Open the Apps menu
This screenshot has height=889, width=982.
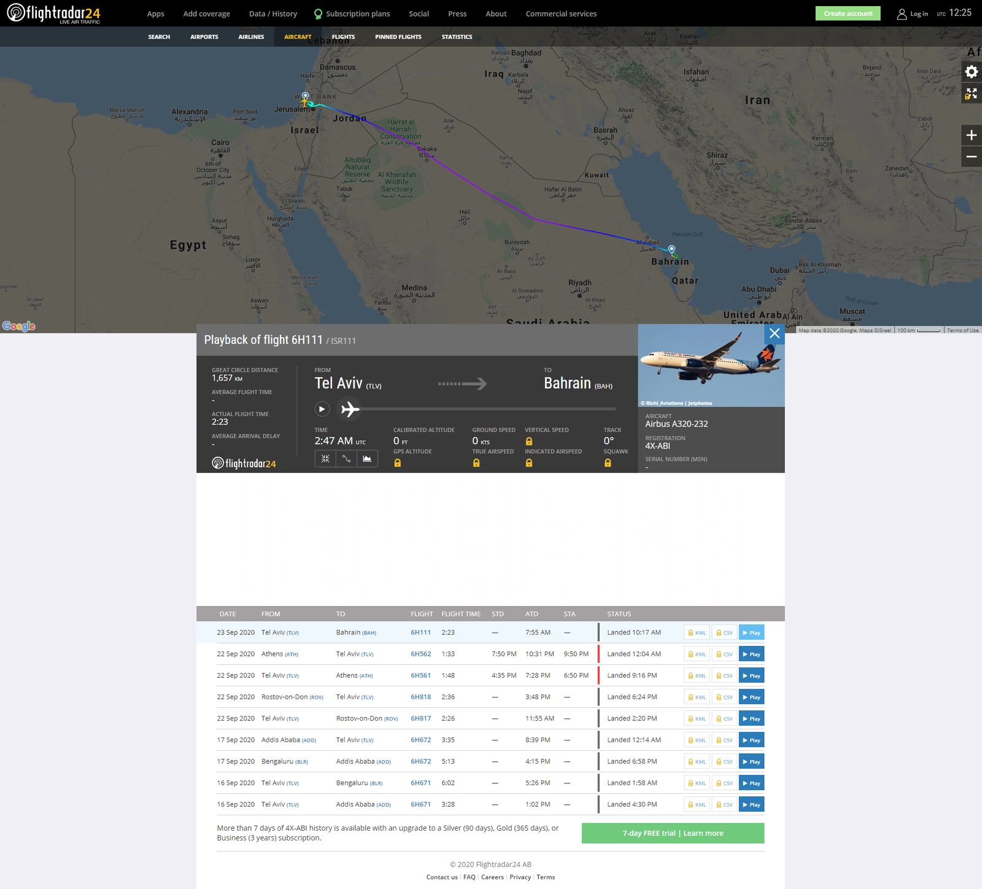(156, 14)
